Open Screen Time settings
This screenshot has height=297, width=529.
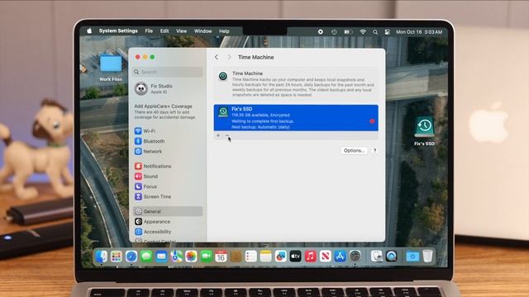pyautogui.click(x=153, y=196)
